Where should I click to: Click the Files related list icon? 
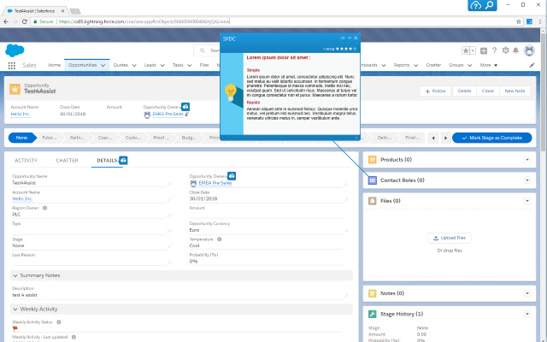[x=373, y=201]
